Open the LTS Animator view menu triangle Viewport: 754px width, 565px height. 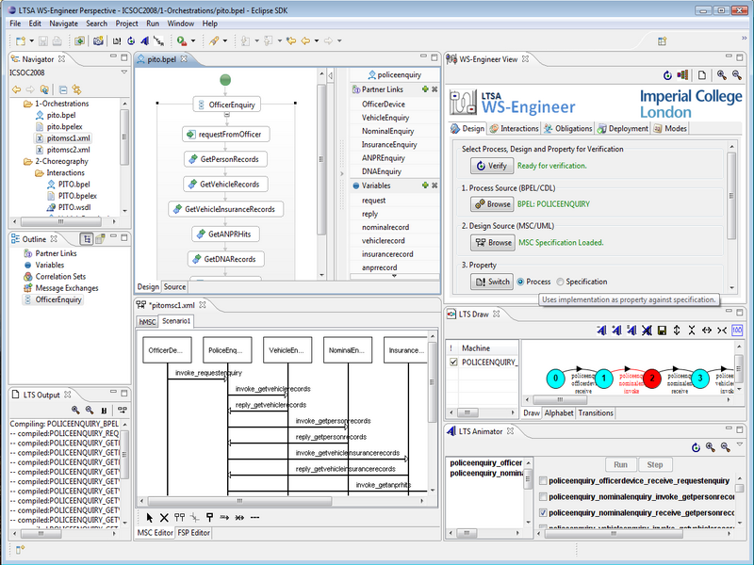pos(740,444)
